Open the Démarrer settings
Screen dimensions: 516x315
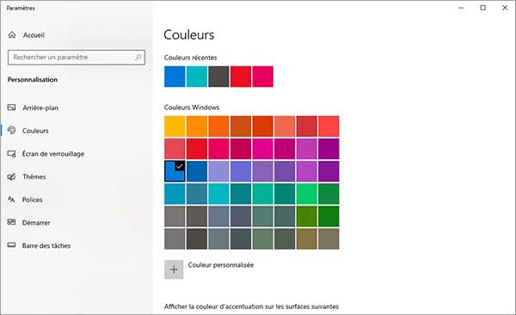(36, 223)
